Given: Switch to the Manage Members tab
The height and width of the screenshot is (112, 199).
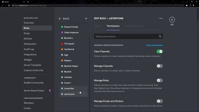Looking at the screenshot, I should point(134,26).
